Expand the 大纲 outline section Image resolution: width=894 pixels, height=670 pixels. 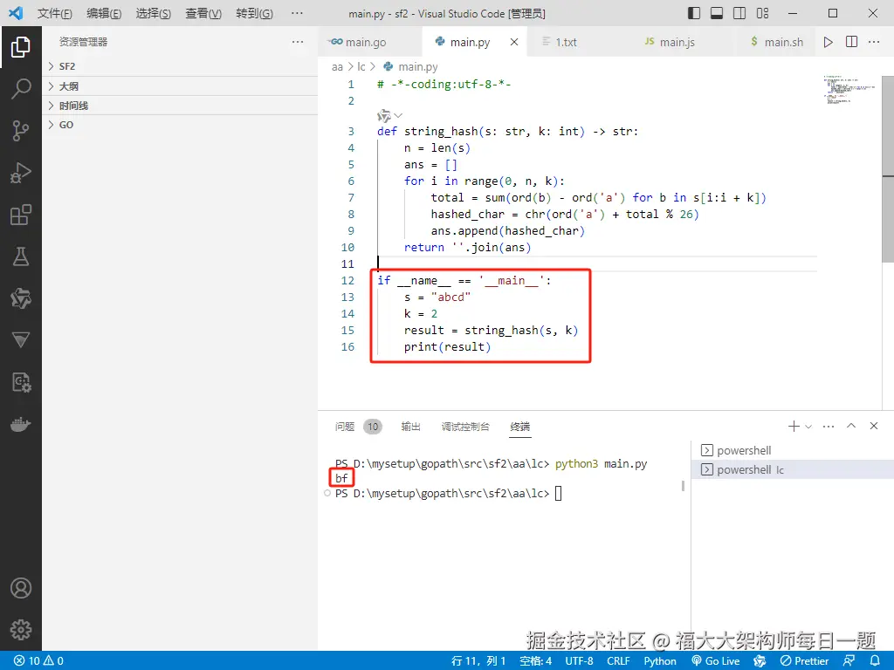[x=180, y=86]
